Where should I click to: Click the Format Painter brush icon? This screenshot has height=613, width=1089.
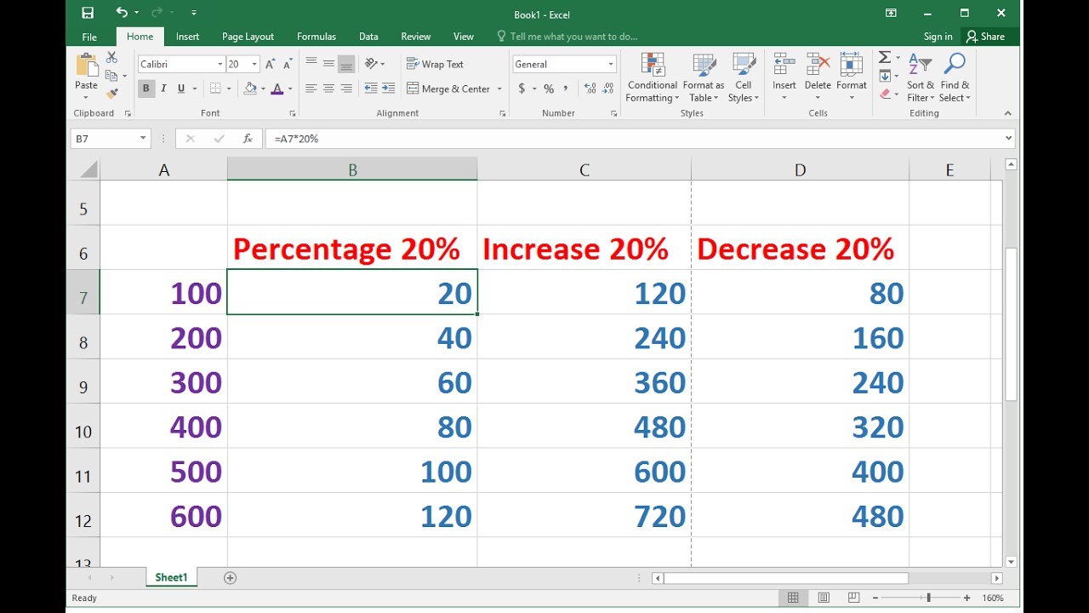[111, 94]
